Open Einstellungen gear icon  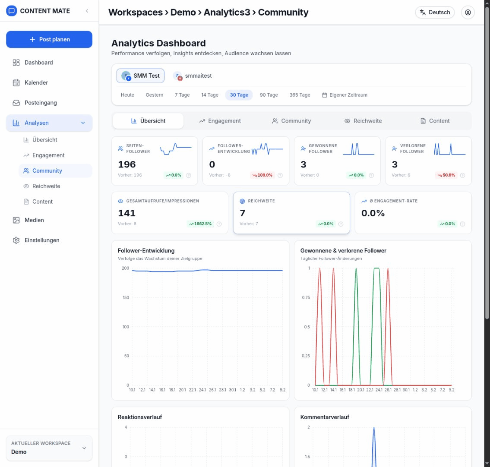[16, 240]
